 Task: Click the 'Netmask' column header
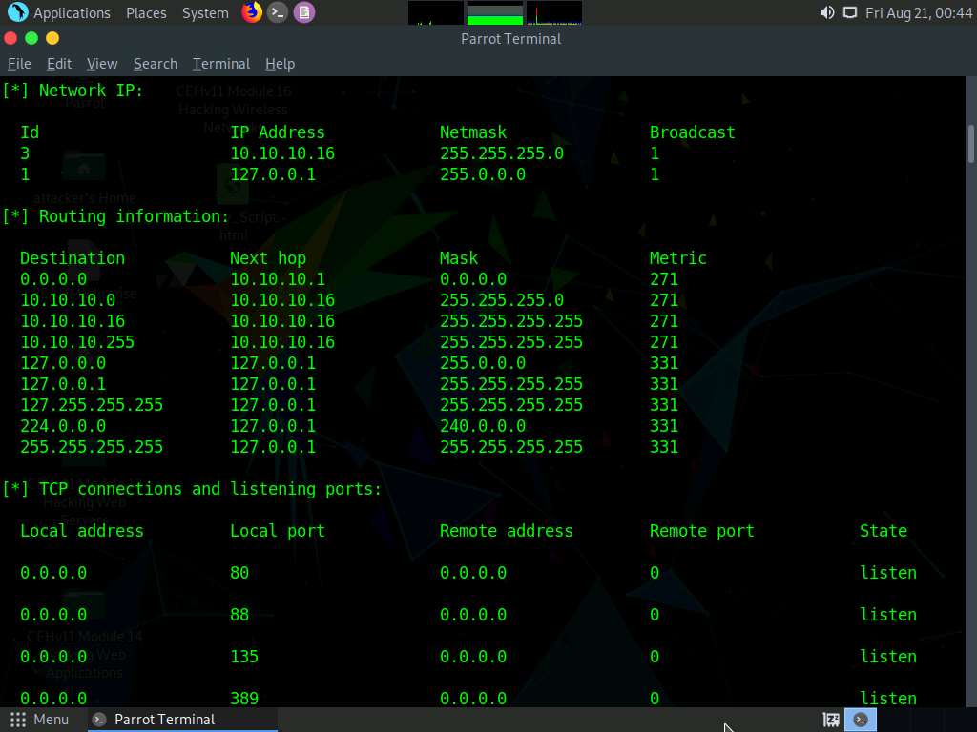[473, 132]
